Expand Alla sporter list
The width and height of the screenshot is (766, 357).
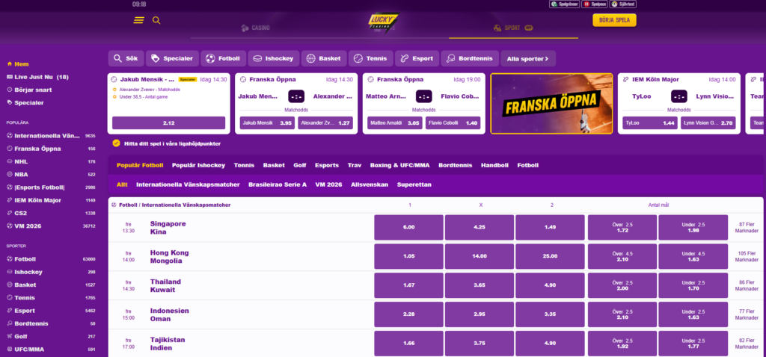(528, 58)
